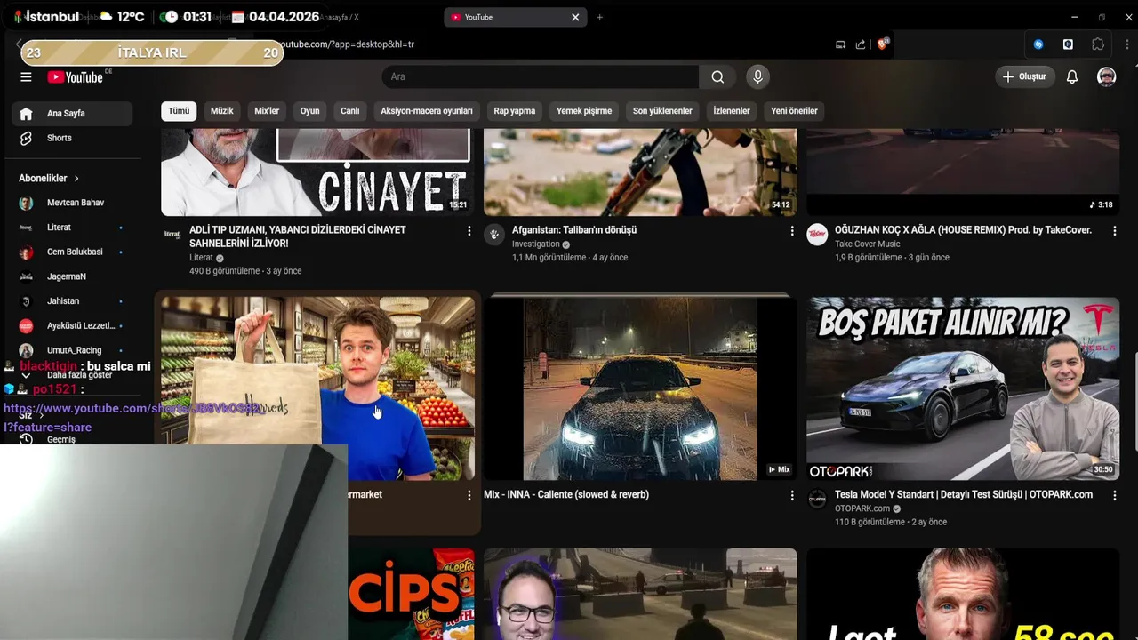The height and width of the screenshot is (640, 1138).
Task: Select the Müzik filter chip
Action: [x=221, y=111]
